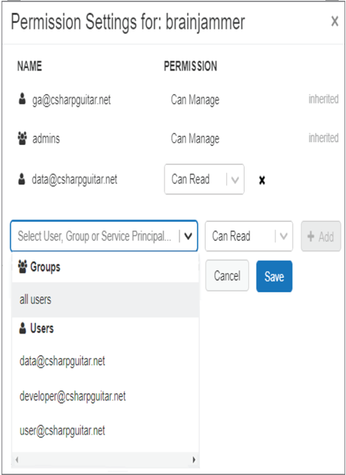Click the Cancel button

point(227,275)
